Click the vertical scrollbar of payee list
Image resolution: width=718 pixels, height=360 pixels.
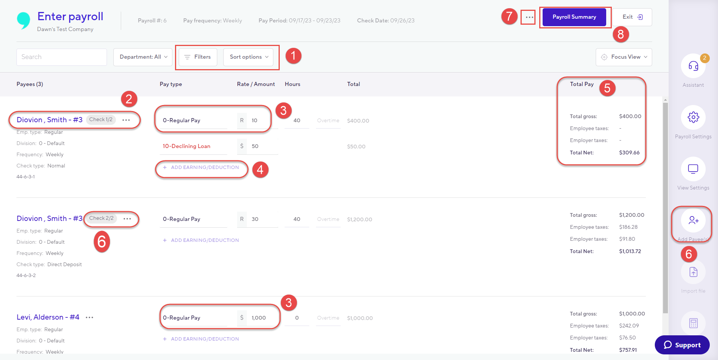665,207
